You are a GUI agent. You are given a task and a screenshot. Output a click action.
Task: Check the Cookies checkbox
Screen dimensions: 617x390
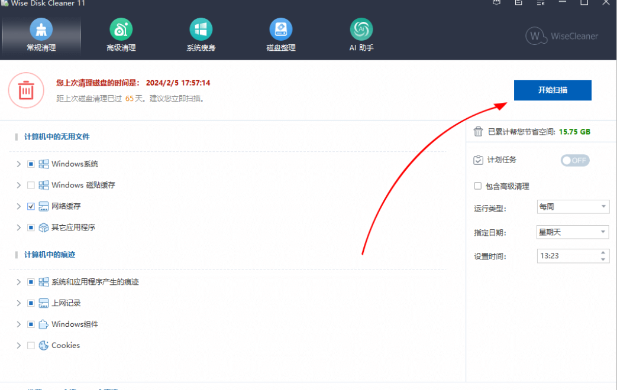tap(31, 346)
